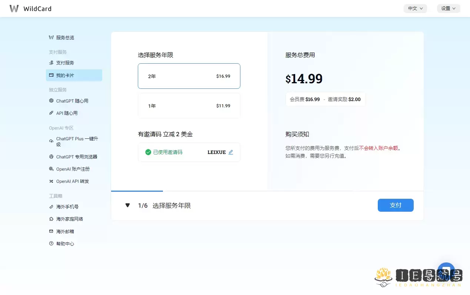Viewport: 470px width, 295px height.
Task: Open the 设置 settings dropdown
Action: [x=449, y=9]
